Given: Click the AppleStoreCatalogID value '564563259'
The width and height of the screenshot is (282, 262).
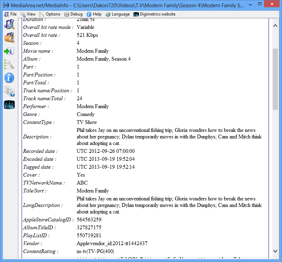Looking at the screenshot, I should point(89,220).
